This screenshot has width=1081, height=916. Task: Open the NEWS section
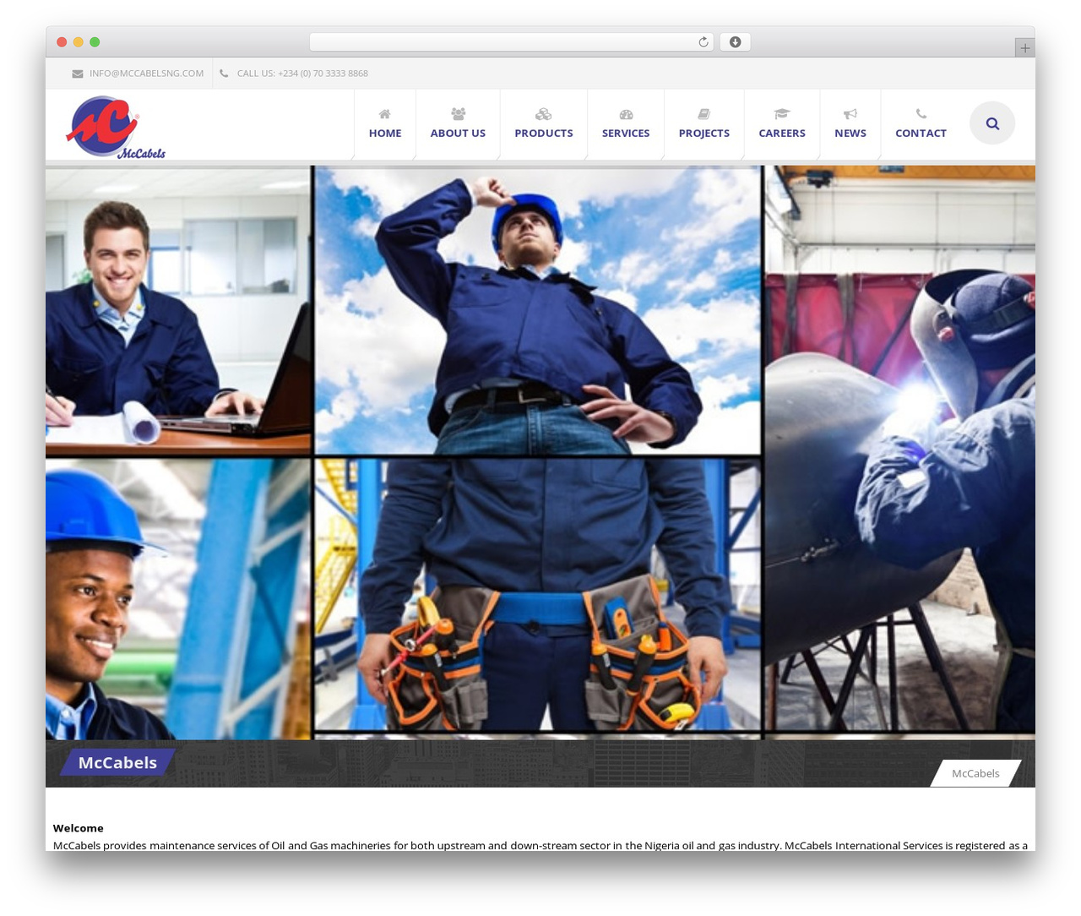[850, 134]
